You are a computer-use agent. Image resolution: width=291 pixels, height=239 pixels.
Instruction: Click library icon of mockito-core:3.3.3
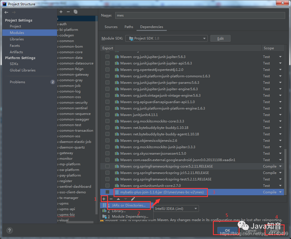pos(117,121)
